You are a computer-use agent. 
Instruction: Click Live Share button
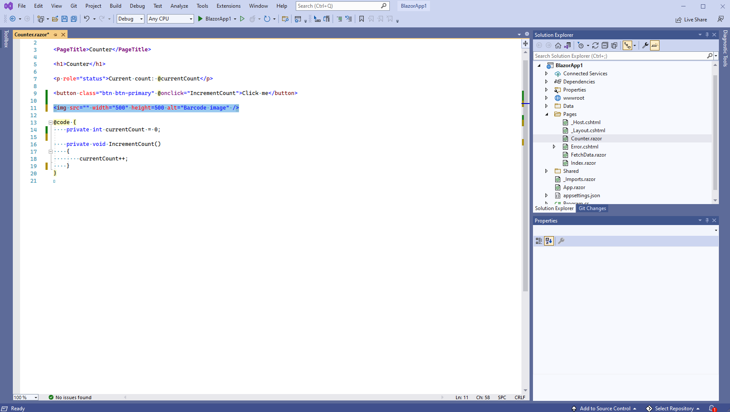691,20
